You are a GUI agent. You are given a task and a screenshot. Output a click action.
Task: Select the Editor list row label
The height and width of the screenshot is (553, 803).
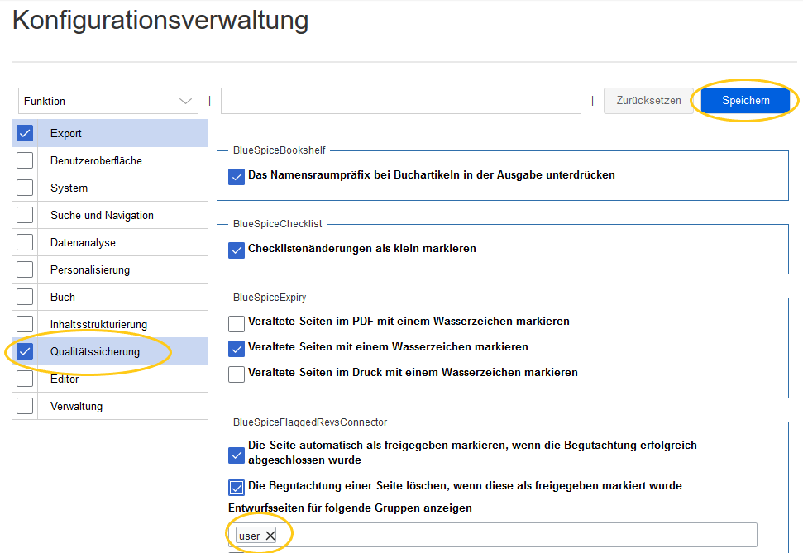(x=65, y=379)
